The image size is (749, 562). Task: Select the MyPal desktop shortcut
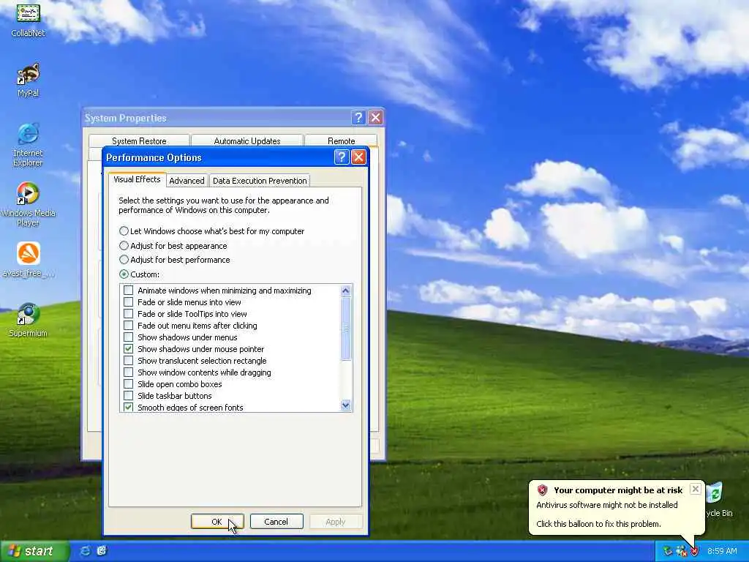coord(29,80)
